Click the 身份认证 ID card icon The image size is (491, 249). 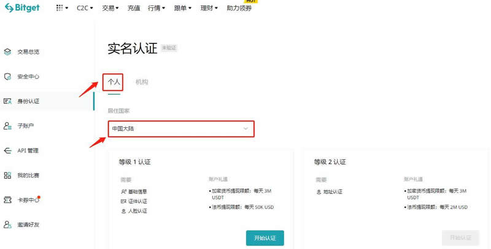(7, 101)
